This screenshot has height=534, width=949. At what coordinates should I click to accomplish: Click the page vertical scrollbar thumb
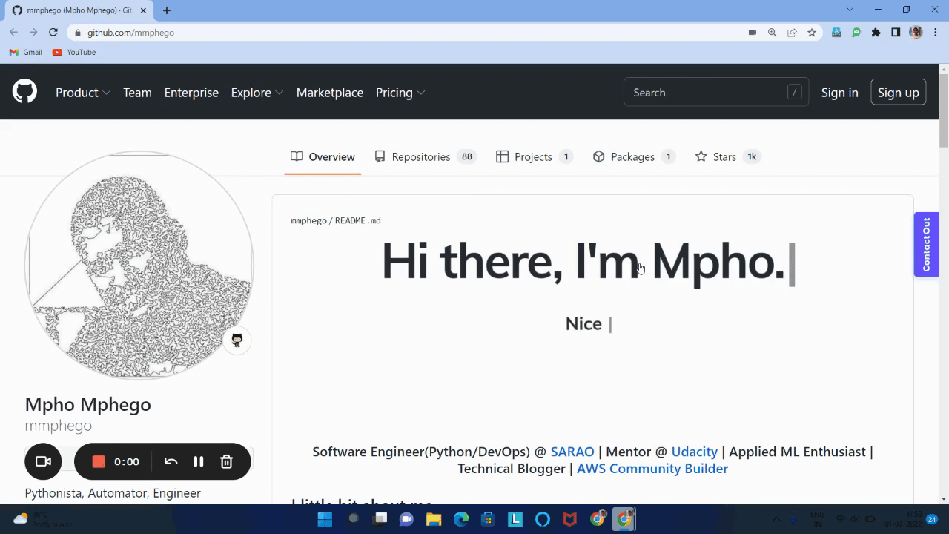(x=944, y=111)
